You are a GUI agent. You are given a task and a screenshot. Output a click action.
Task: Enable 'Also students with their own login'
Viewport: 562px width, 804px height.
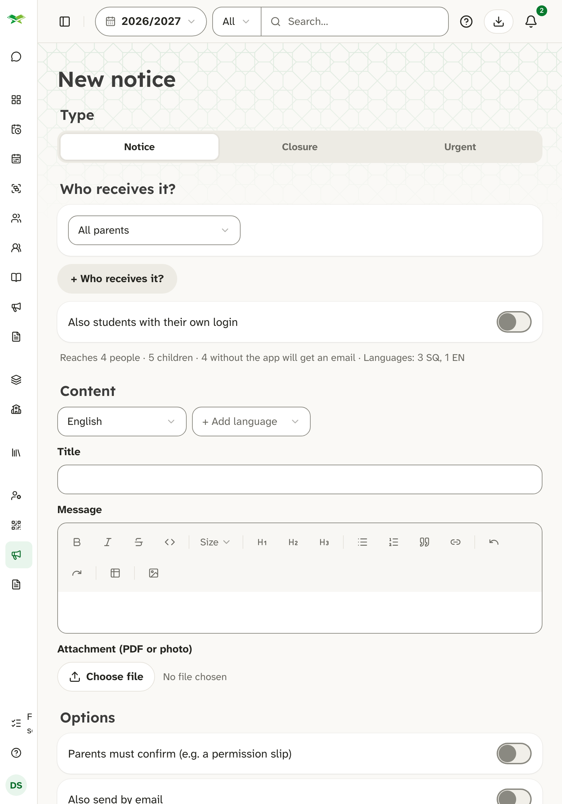click(513, 322)
